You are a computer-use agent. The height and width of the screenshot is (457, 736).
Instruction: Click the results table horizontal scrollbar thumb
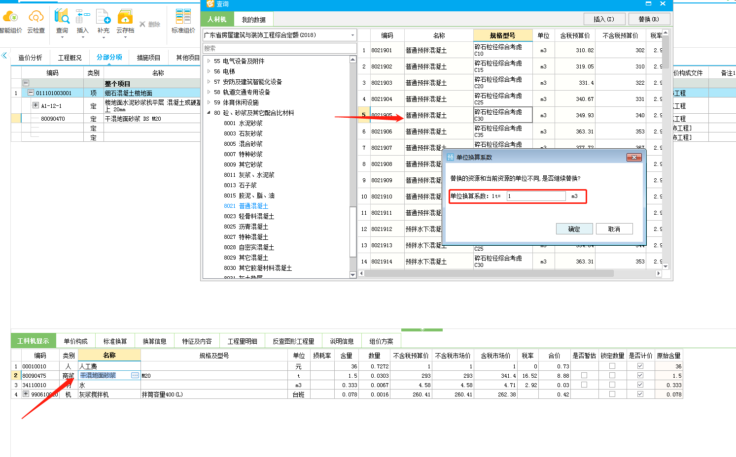(x=490, y=273)
